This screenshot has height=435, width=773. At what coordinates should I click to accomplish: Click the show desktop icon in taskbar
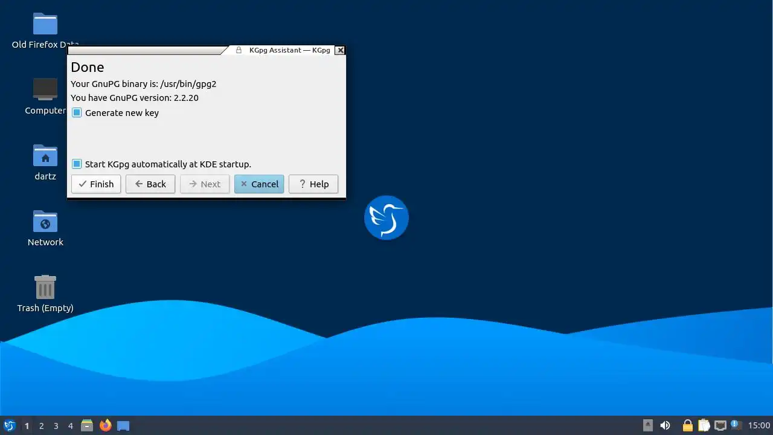pos(123,425)
